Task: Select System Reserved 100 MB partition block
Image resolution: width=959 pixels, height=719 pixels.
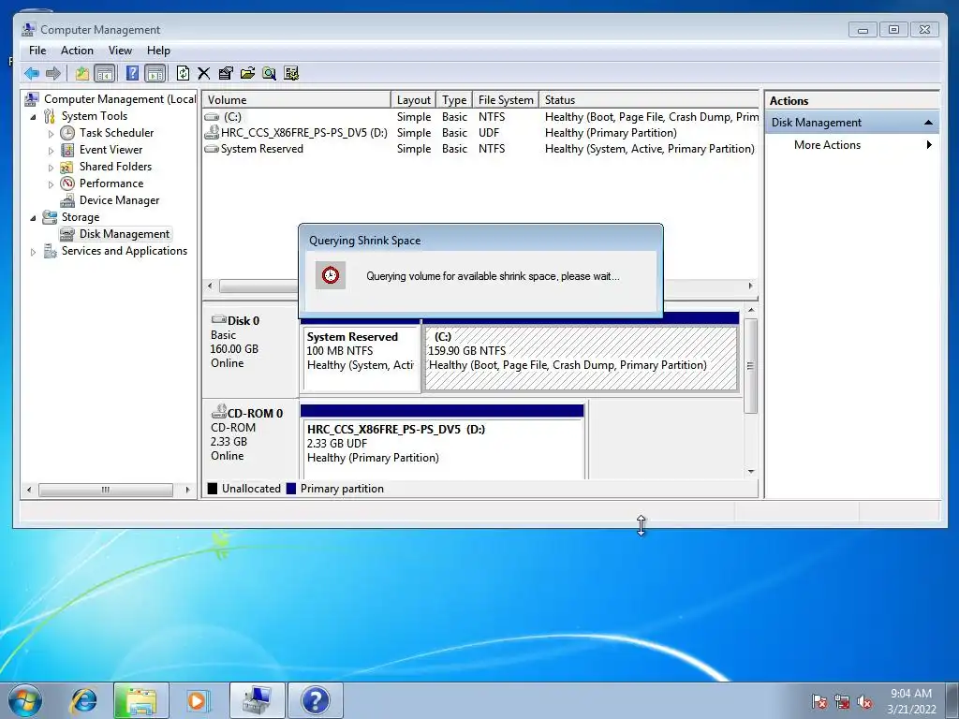Action: (361, 358)
